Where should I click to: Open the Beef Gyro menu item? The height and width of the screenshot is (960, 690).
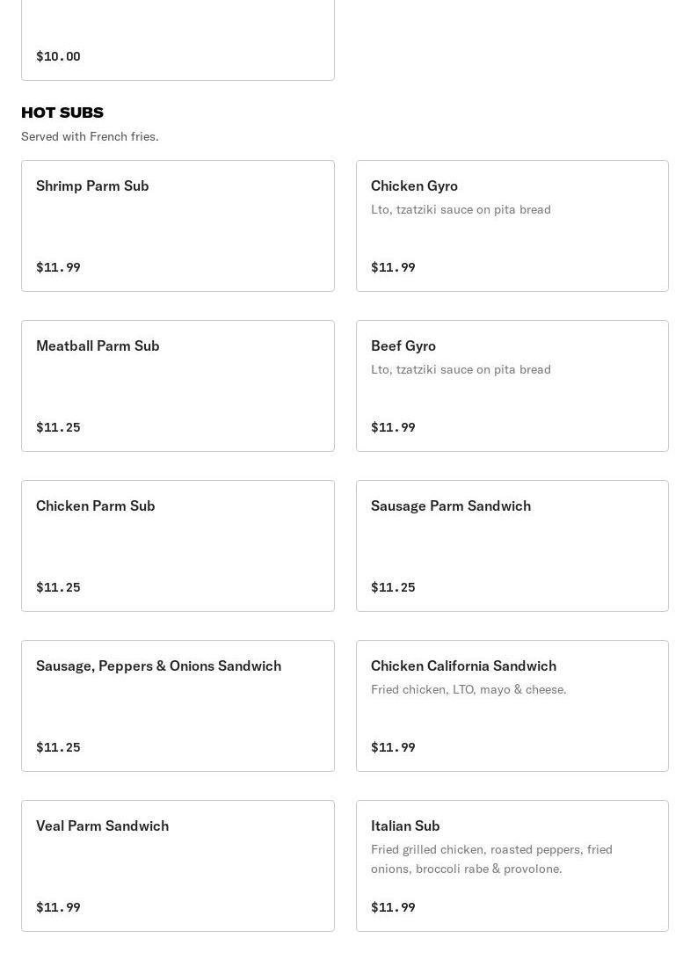pyautogui.click(x=512, y=386)
